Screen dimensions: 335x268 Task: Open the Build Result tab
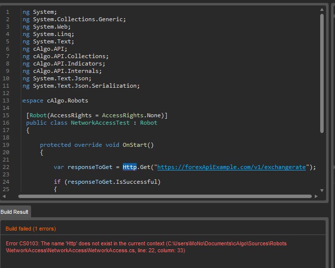click(x=14, y=212)
